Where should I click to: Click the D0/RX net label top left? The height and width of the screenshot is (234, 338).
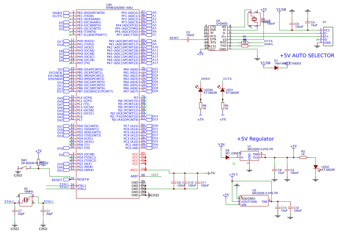[x=57, y=13]
